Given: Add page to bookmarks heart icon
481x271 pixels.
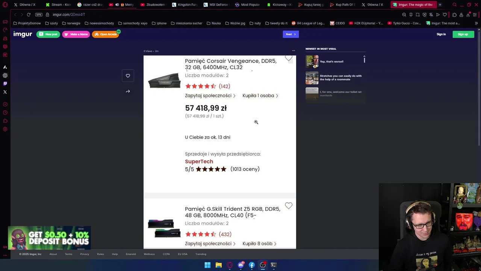Looking at the screenshot, I should 445,15.
